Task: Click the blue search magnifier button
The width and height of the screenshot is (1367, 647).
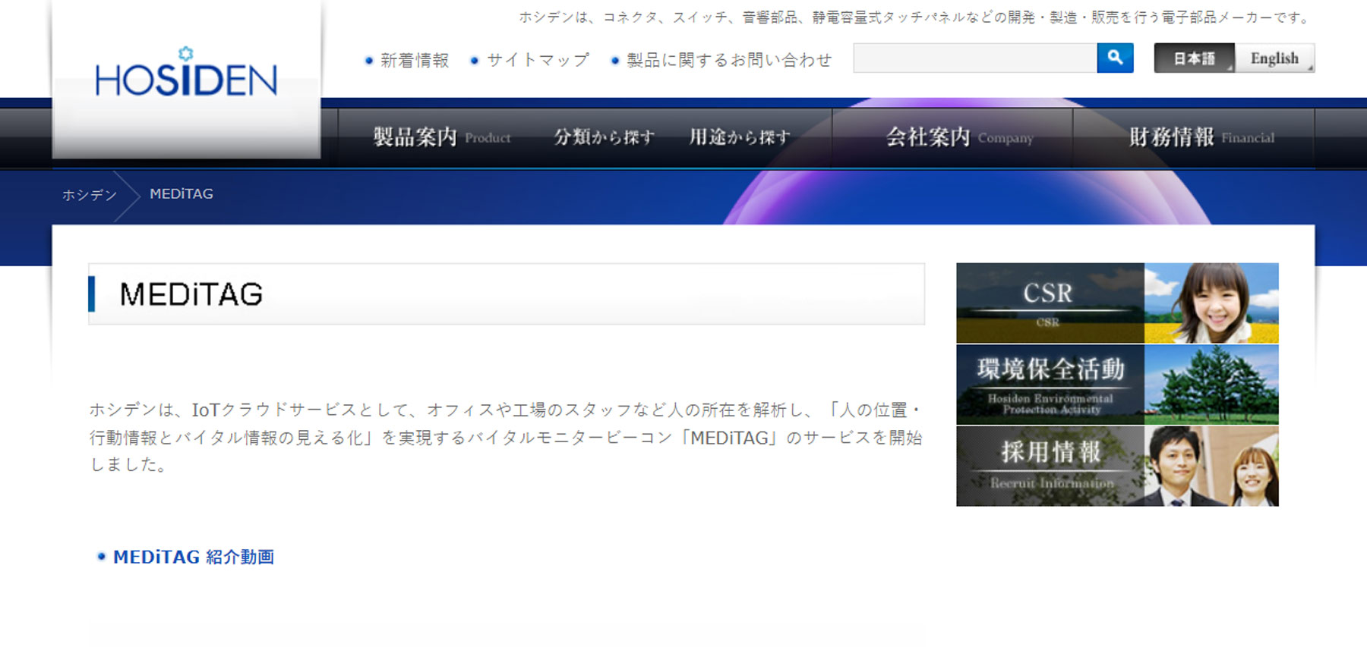Action: (x=1115, y=58)
